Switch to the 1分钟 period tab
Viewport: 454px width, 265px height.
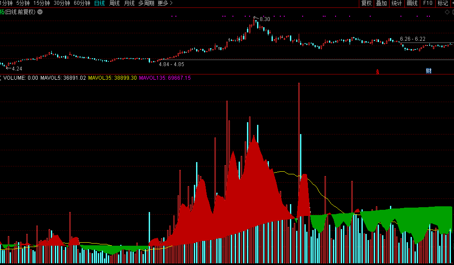6,4
